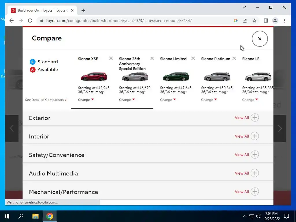Open the taskbar clock and date
Screen dimensions: 296x222
[271, 216]
